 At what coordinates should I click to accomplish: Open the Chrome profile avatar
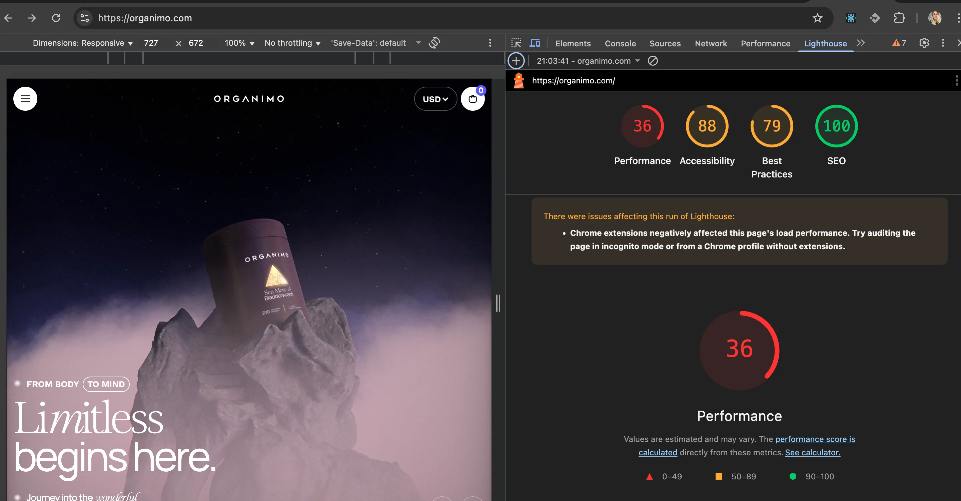pos(935,18)
